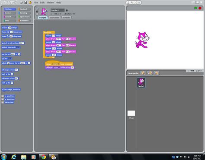Switch to full stage view
The width and height of the screenshot is (205, 160).
tap(197, 2)
